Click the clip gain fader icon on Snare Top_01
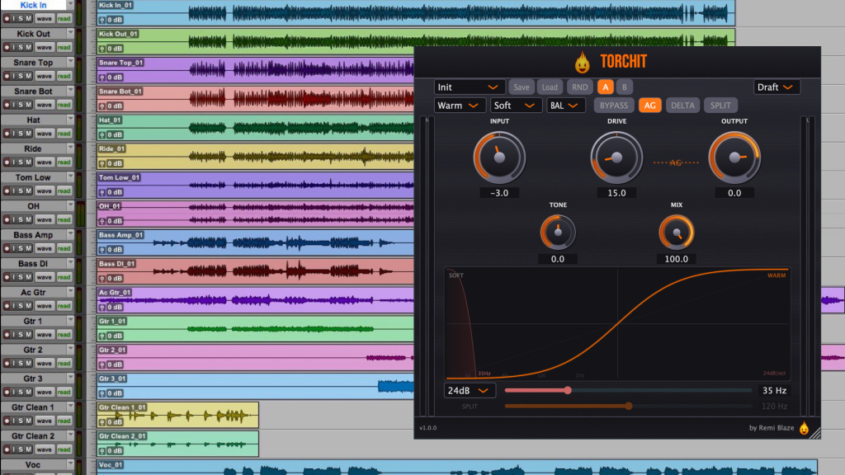The height and width of the screenshot is (475, 845). point(101,77)
